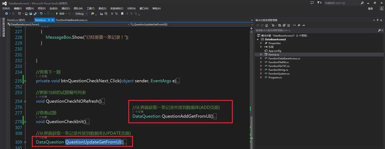Click View Code icon in Solution Explorer
Screen dimensions: 385x149
(295, 25)
